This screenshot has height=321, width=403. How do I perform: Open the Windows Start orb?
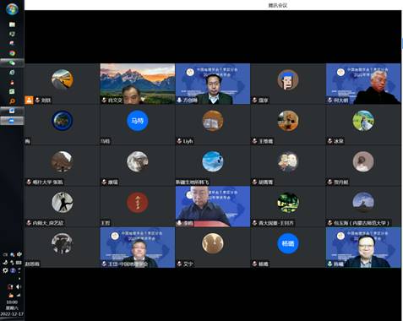pos(12,9)
